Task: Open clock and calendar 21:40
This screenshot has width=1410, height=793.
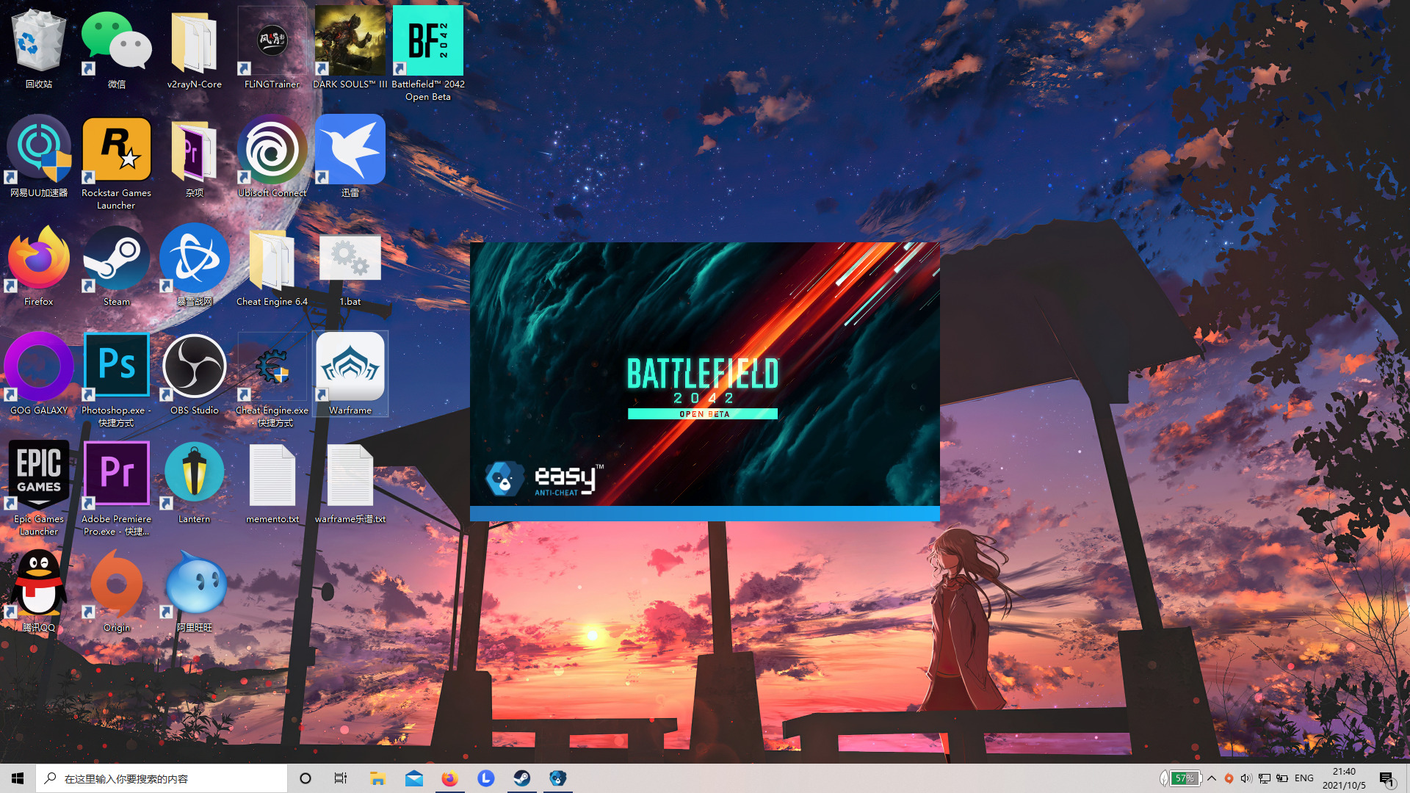Action: tap(1344, 778)
